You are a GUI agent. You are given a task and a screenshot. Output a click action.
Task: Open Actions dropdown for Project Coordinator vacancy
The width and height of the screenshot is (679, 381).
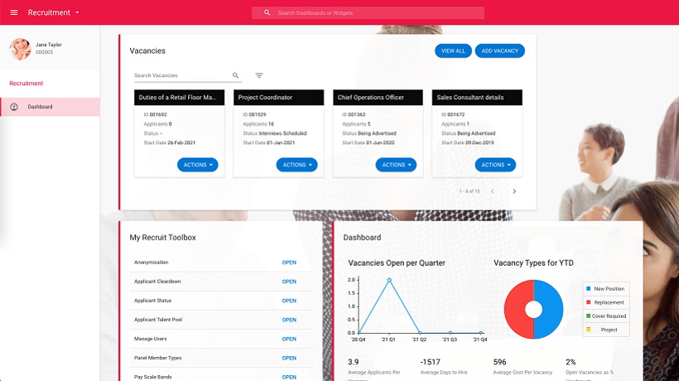click(x=296, y=165)
